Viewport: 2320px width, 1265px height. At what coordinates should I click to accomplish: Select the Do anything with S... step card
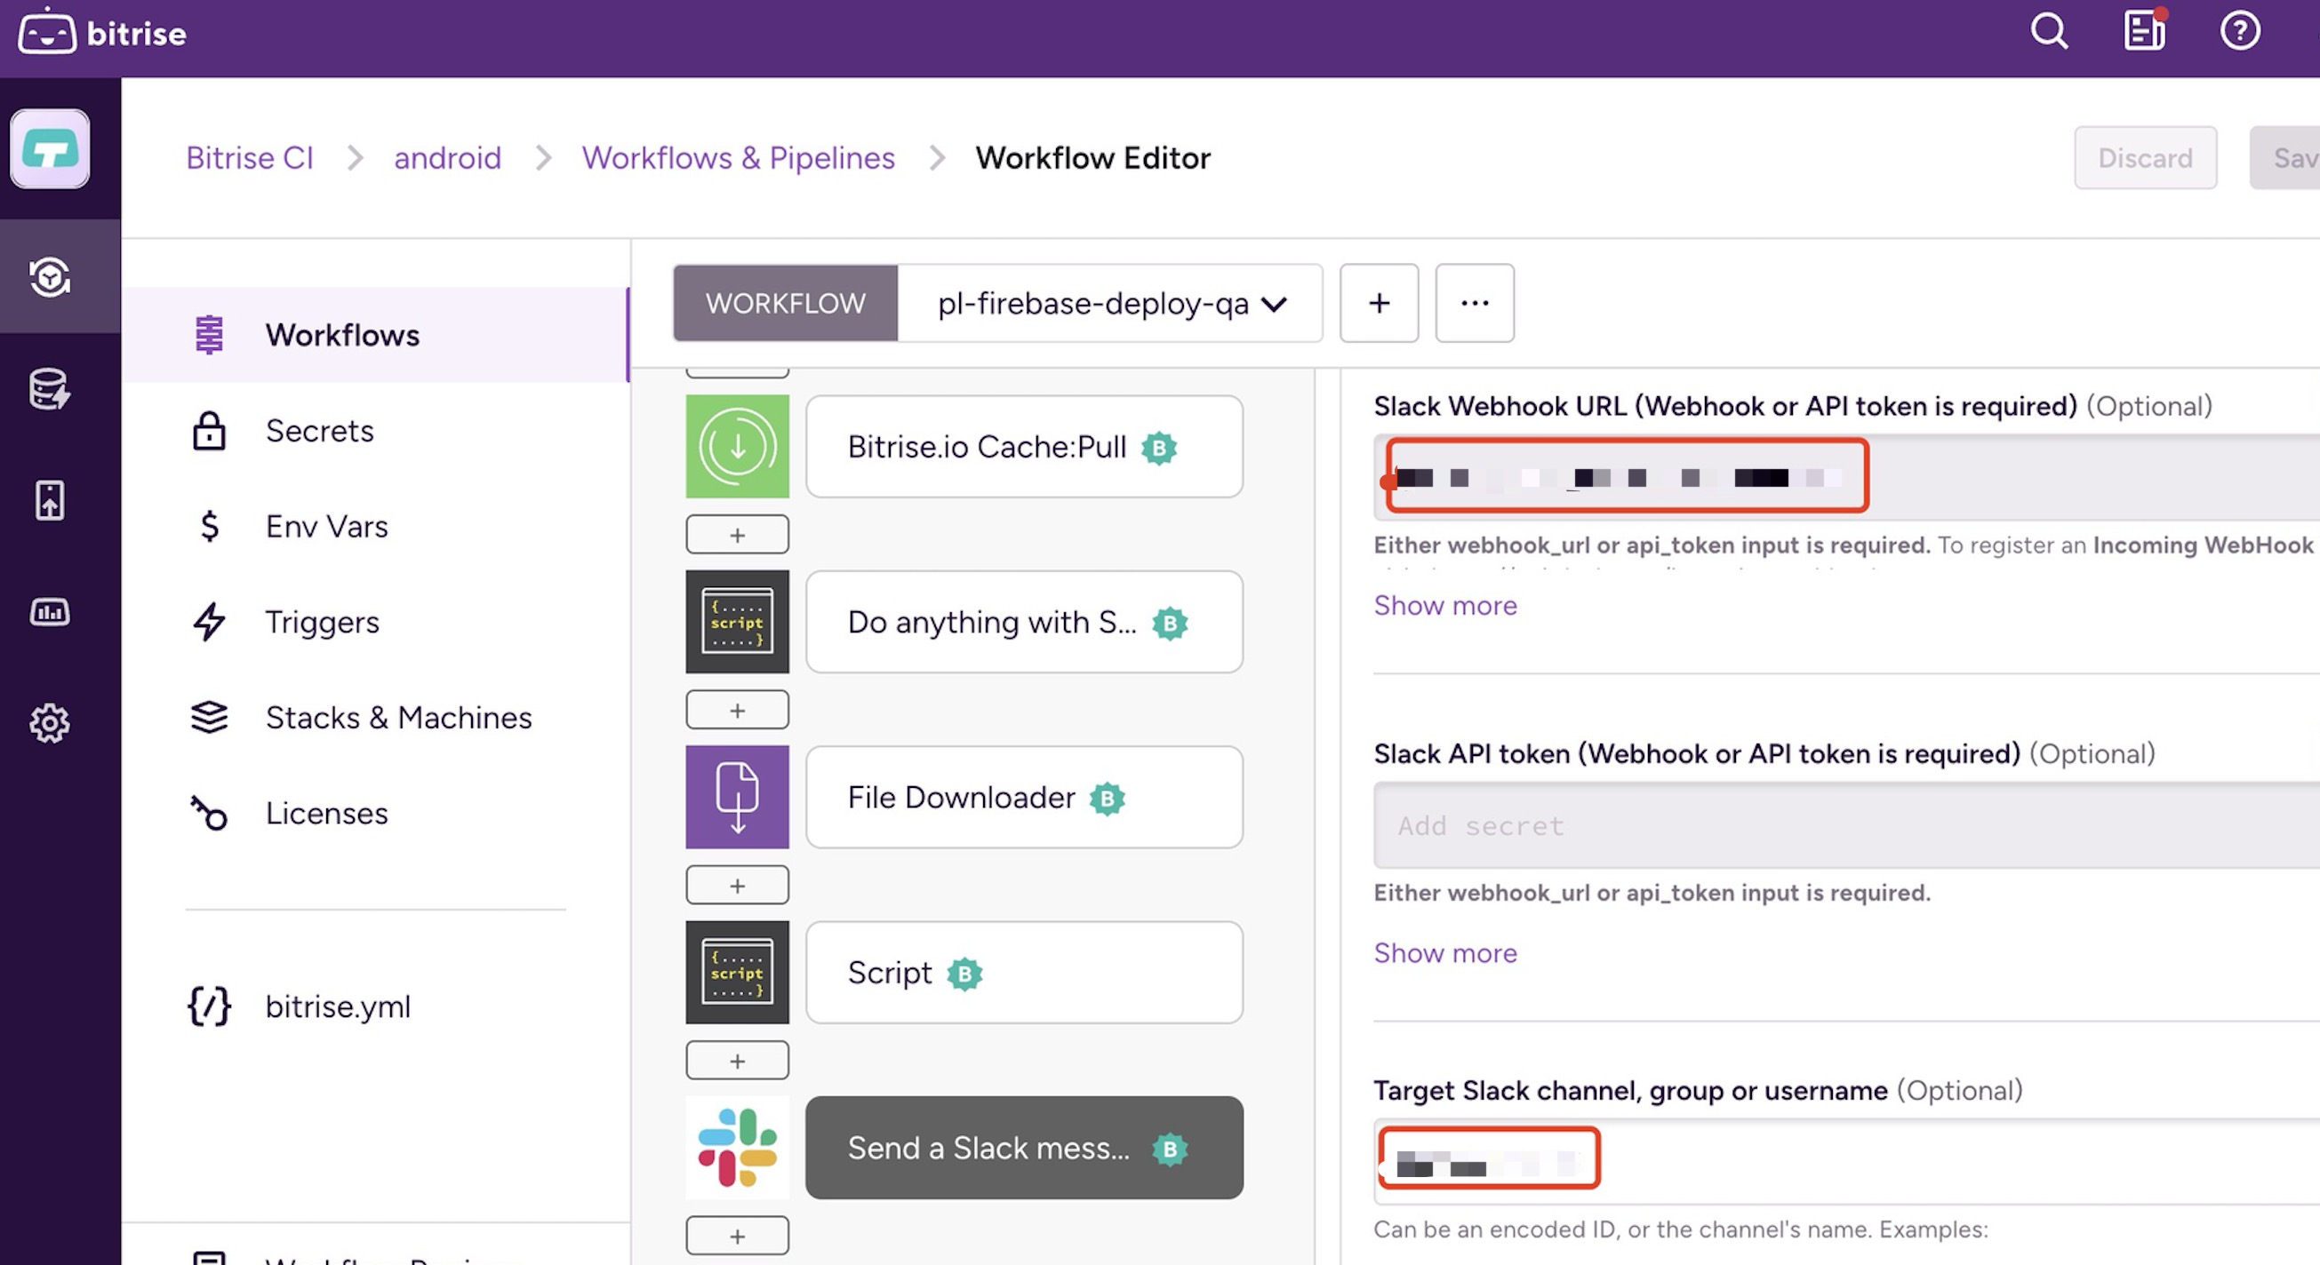[1024, 622]
